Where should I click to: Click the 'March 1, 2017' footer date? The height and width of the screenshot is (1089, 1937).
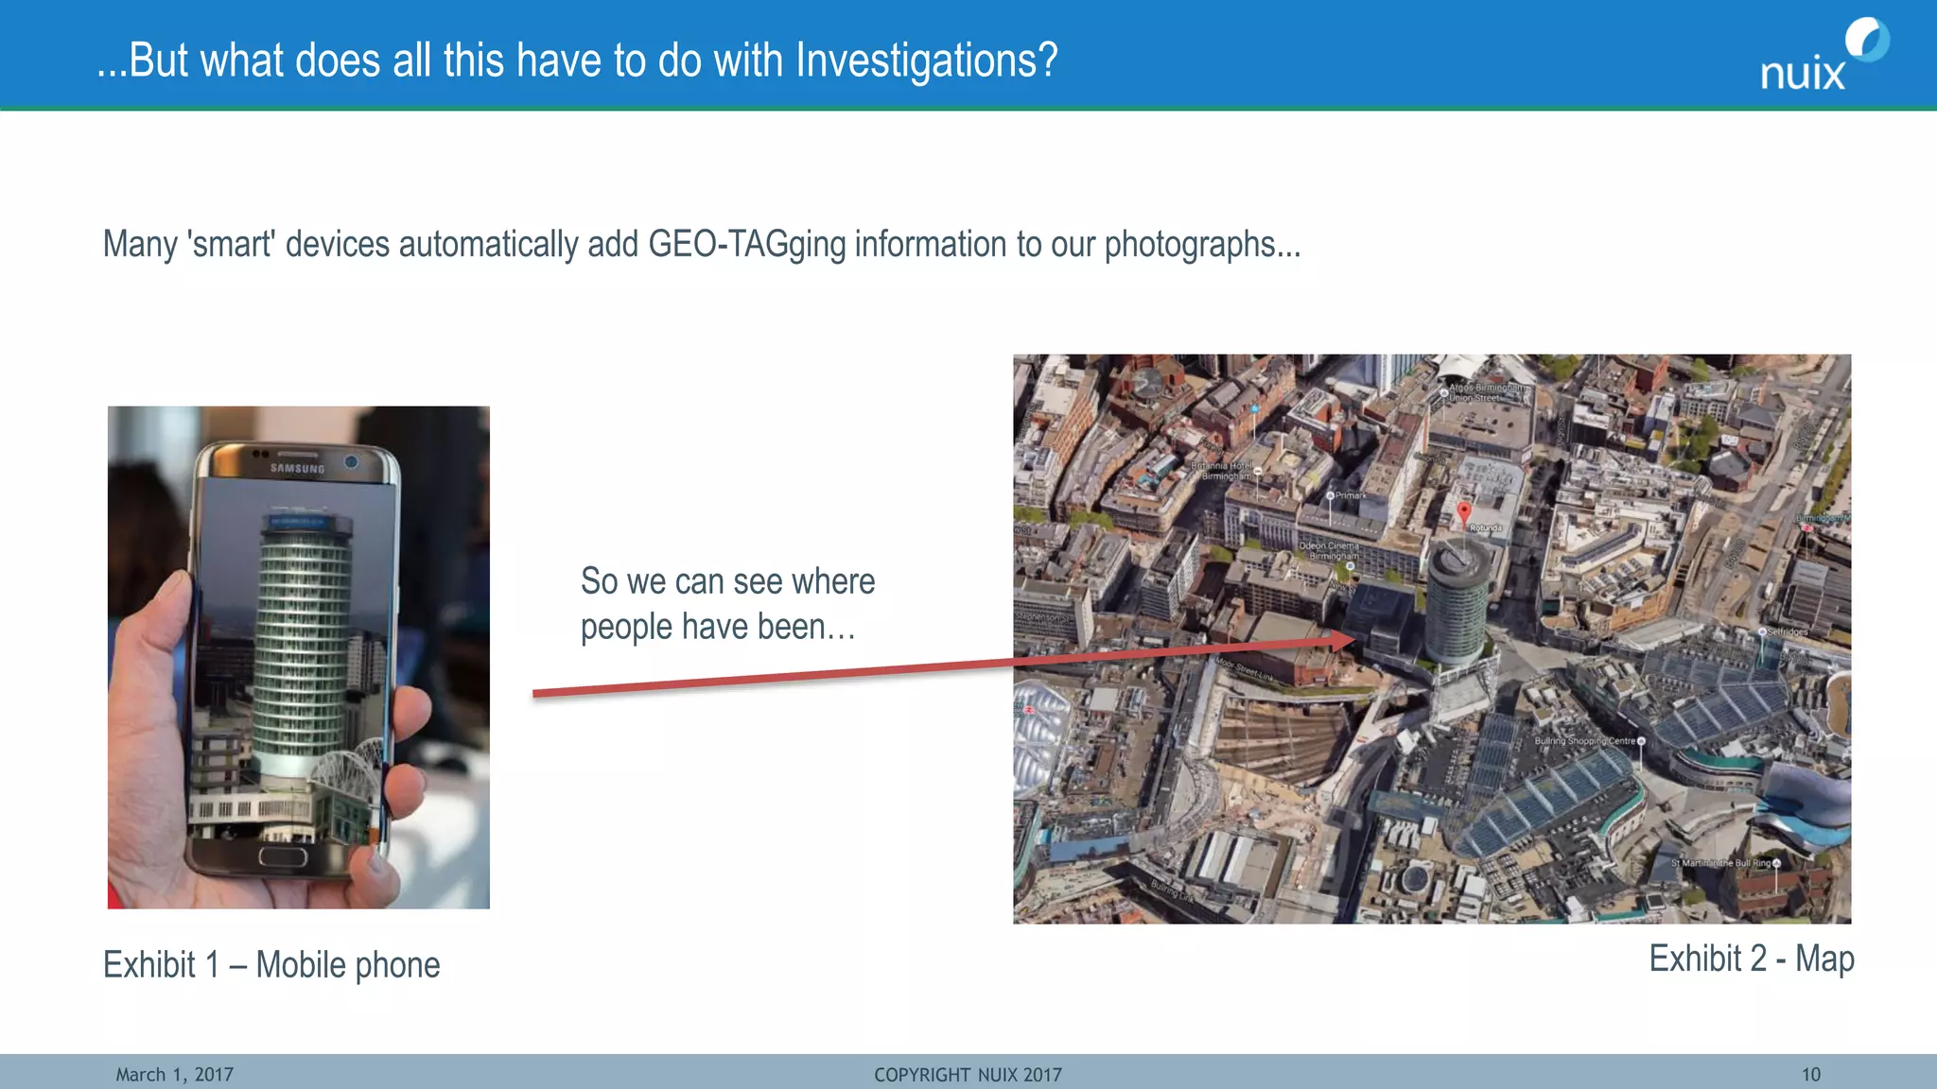tap(174, 1075)
